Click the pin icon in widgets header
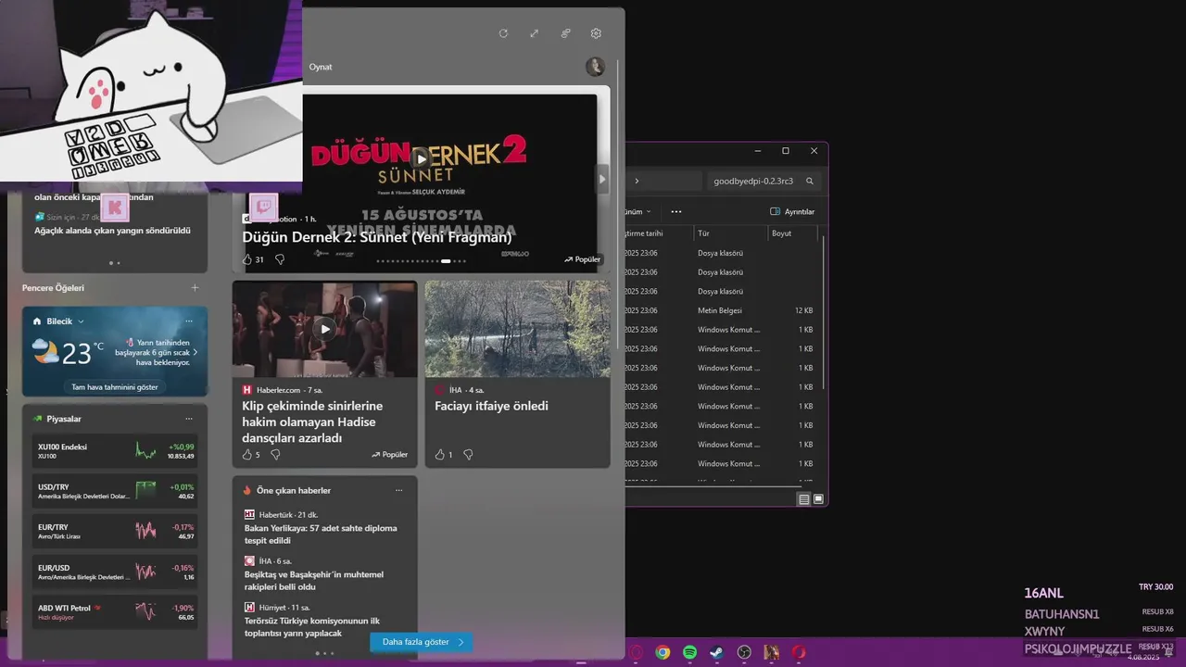The width and height of the screenshot is (1186, 667). coord(565,33)
